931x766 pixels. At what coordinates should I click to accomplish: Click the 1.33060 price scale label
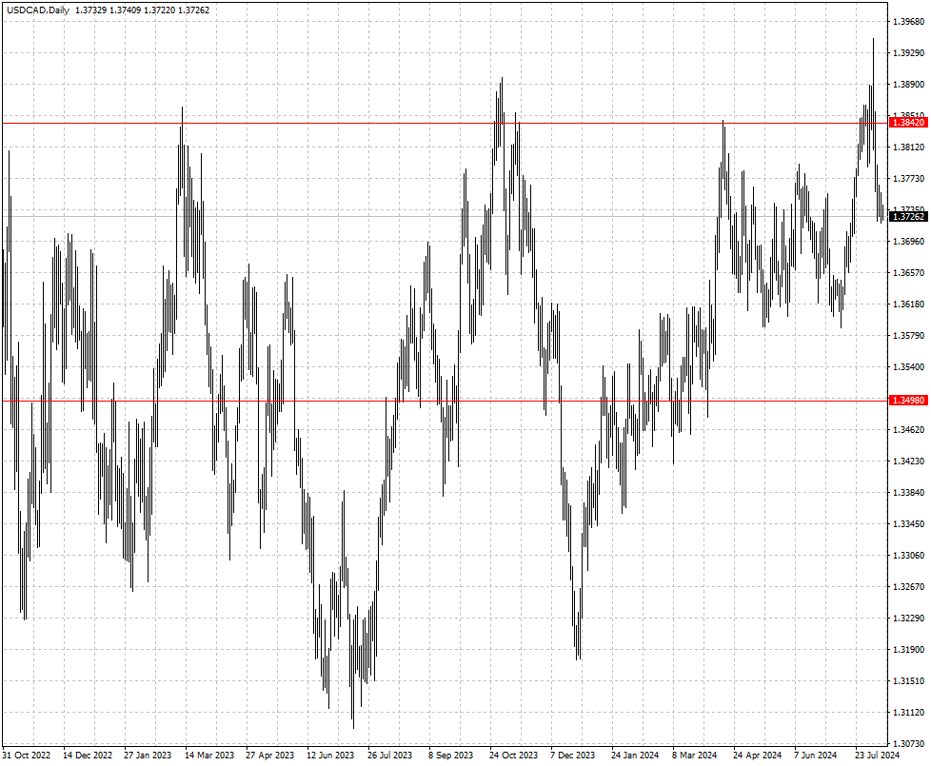coord(906,556)
